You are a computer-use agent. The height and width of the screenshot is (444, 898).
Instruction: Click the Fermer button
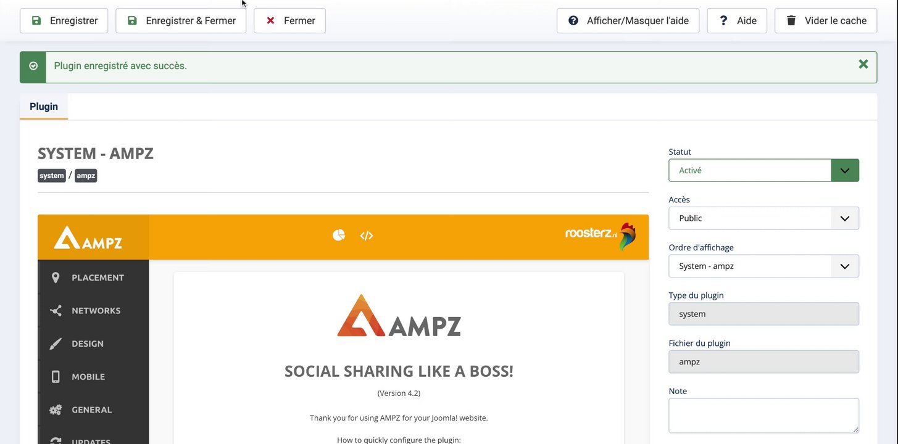pos(289,20)
